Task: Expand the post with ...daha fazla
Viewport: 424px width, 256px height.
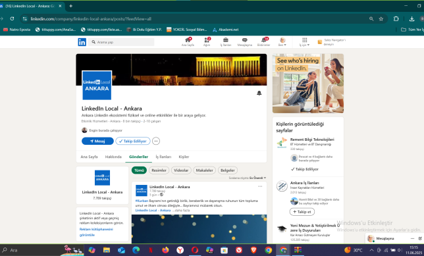Action: (x=181, y=211)
